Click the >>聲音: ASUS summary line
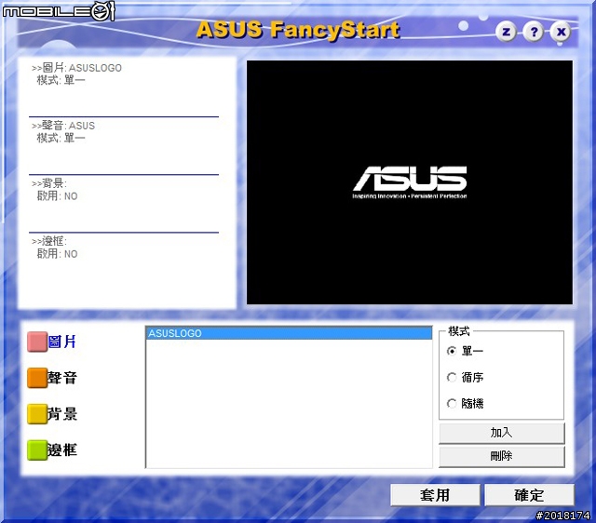 pyautogui.click(x=63, y=126)
